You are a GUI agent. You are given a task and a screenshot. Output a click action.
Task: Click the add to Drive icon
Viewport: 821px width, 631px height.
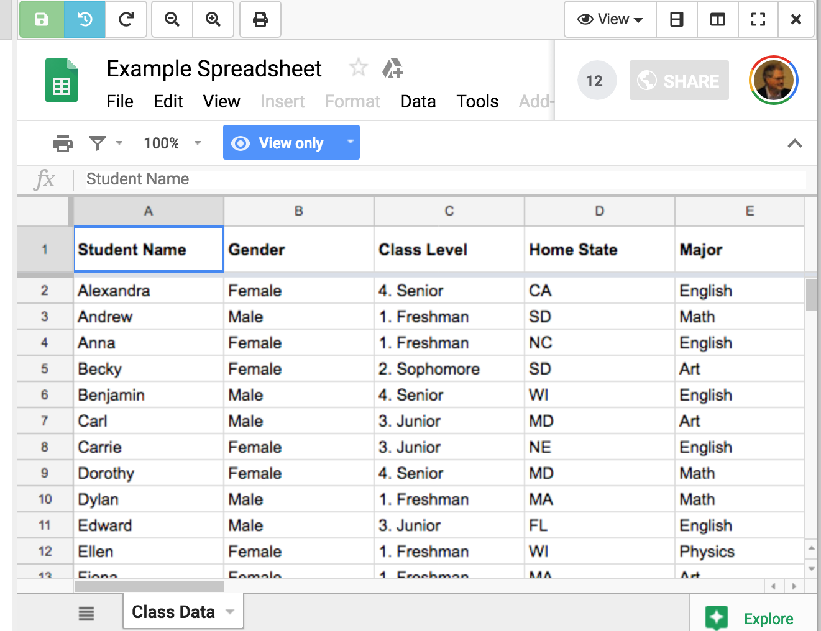point(393,68)
